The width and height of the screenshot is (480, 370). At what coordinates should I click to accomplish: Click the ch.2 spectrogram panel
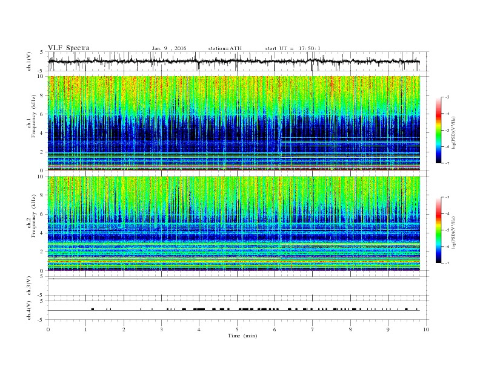pos(234,223)
